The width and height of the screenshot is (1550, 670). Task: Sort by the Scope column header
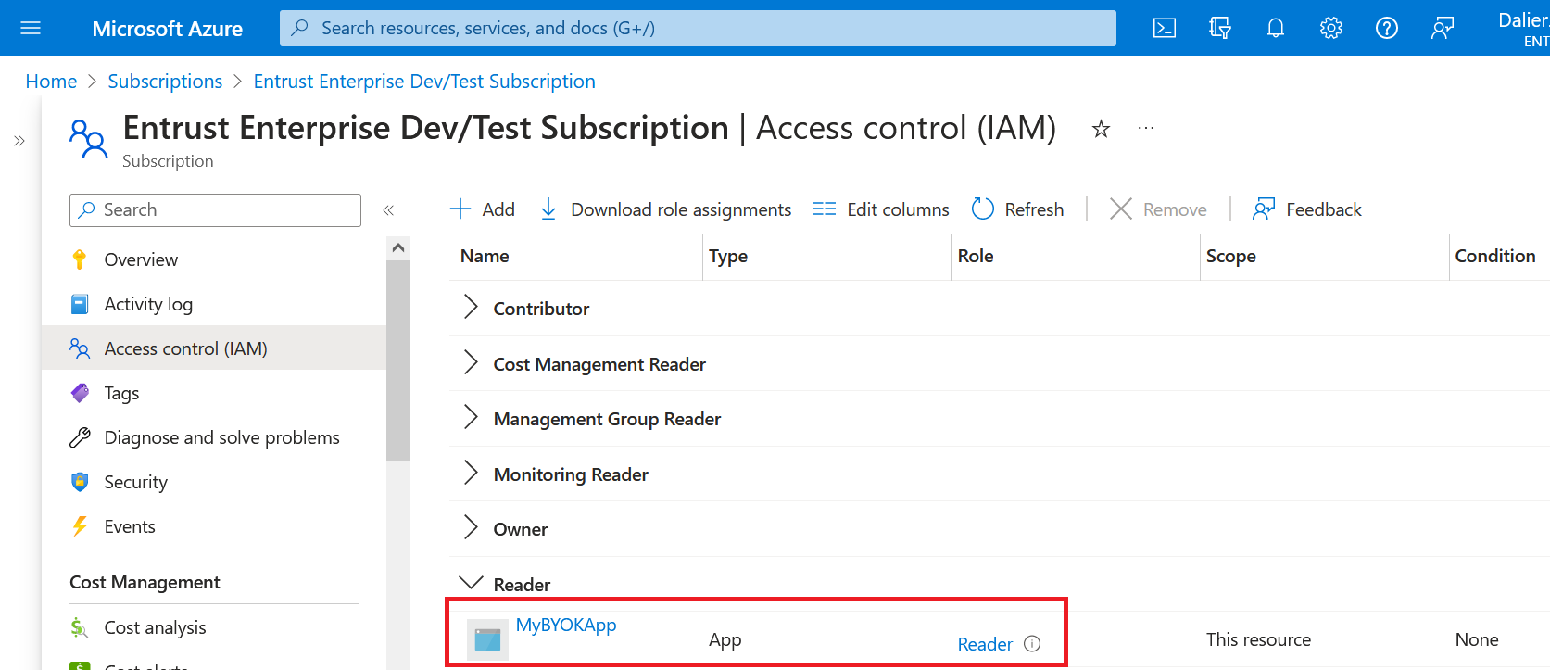tap(1230, 256)
